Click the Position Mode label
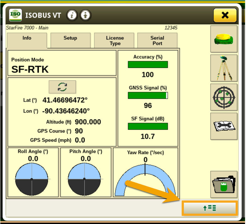Image resolution: width=246 pixels, height=224 pixels. click(x=28, y=60)
